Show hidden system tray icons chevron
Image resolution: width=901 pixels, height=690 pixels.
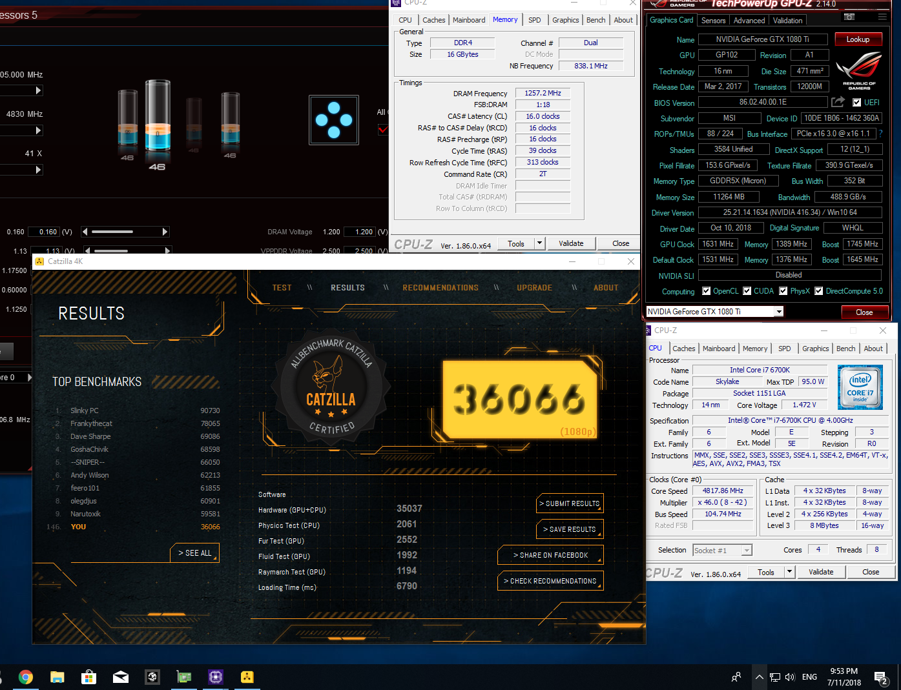tap(760, 677)
